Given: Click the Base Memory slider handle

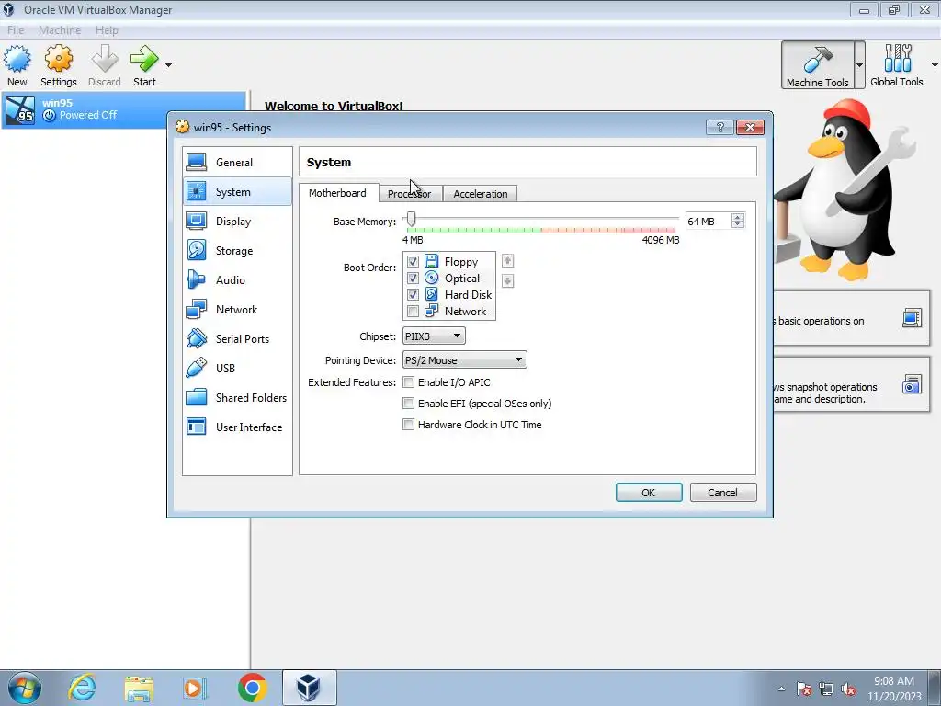Looking at the screenshot, I should pos(411,219).
